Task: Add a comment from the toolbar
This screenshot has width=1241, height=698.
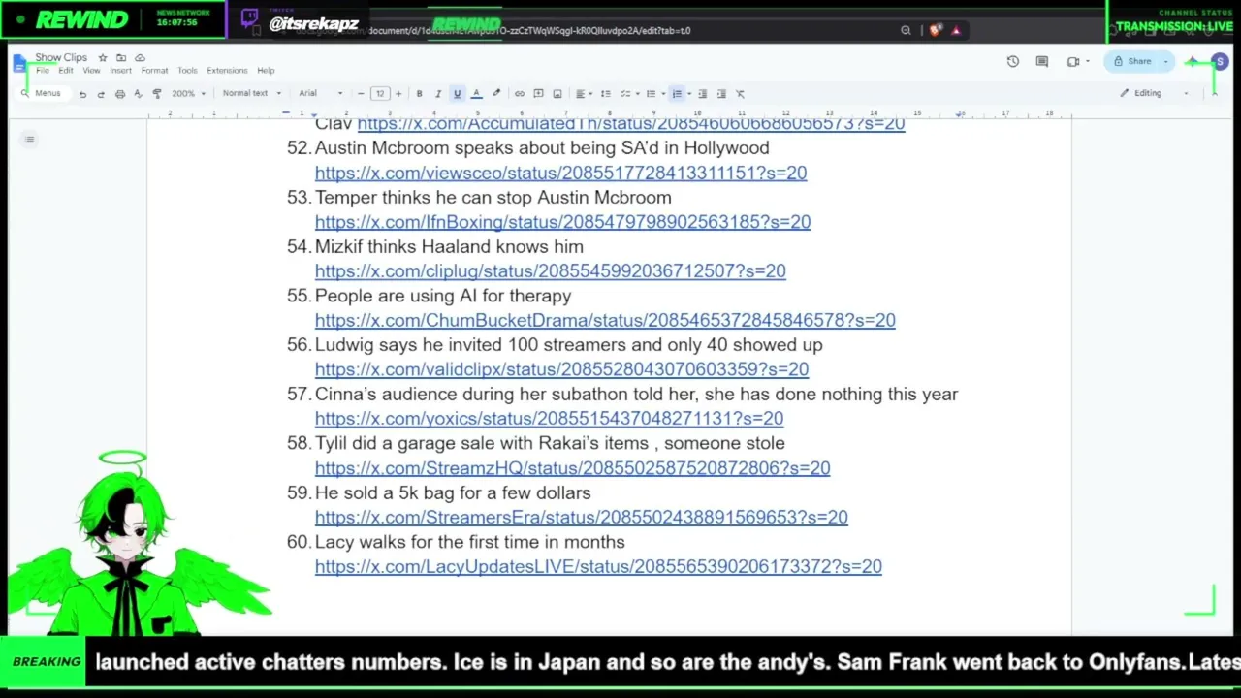Action: (538, 94)
